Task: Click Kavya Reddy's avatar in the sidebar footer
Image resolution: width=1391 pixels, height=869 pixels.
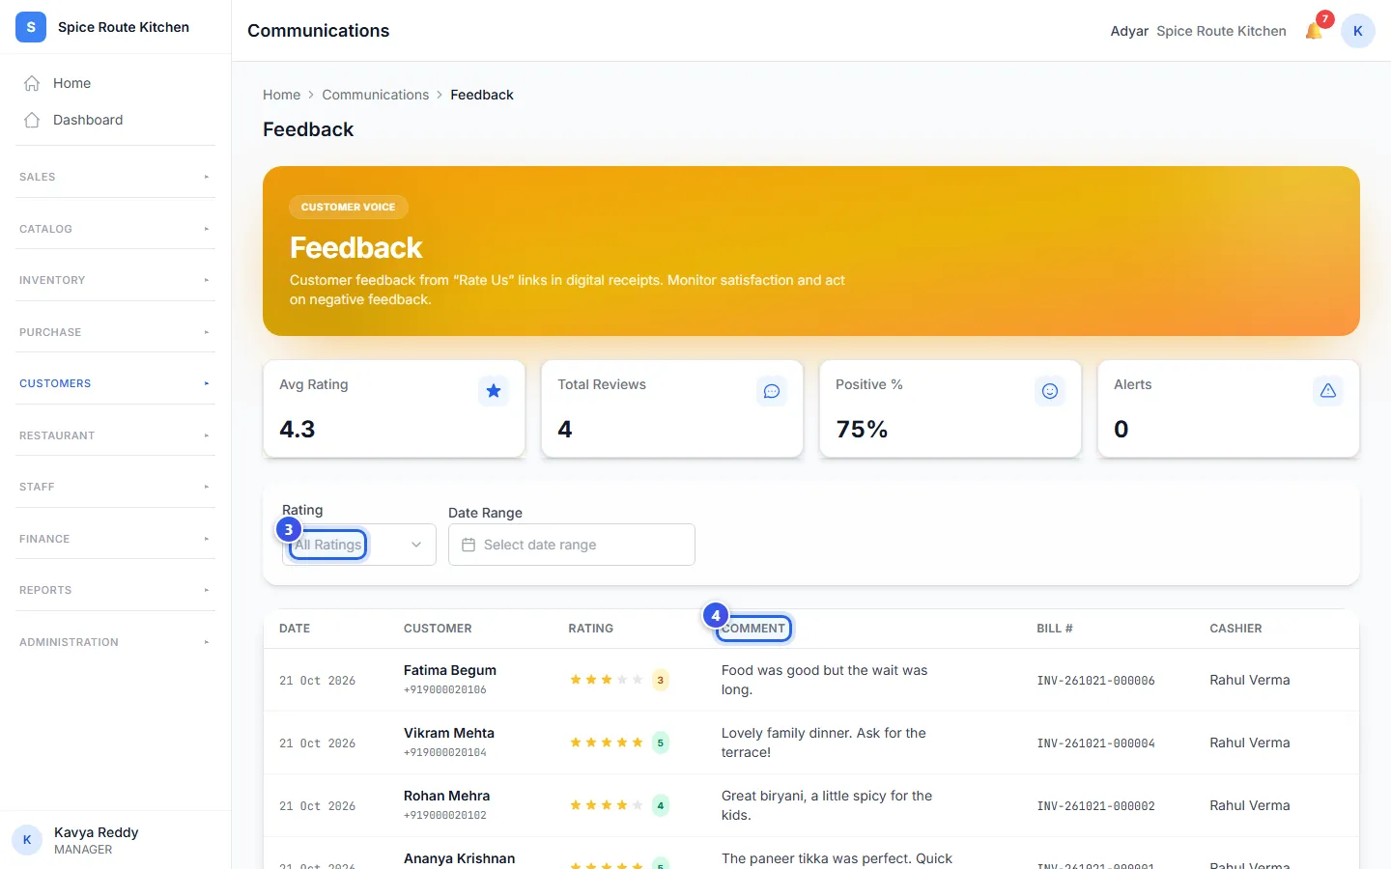Action: (x=27, y=840)
